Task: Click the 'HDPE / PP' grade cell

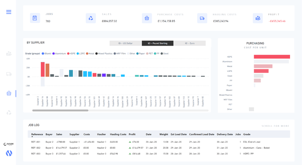Action: point(248,153)
